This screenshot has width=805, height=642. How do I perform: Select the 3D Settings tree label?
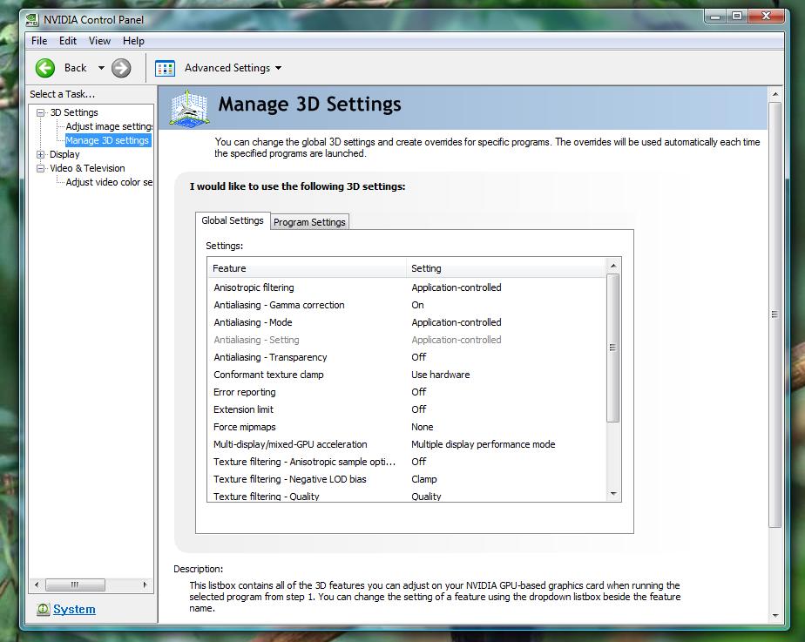coord(74,112)
